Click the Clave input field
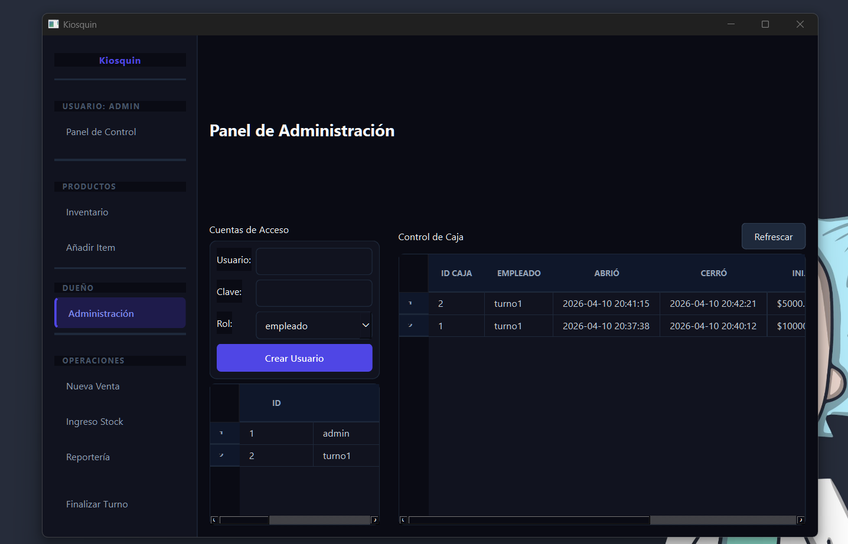 (314, 293)
